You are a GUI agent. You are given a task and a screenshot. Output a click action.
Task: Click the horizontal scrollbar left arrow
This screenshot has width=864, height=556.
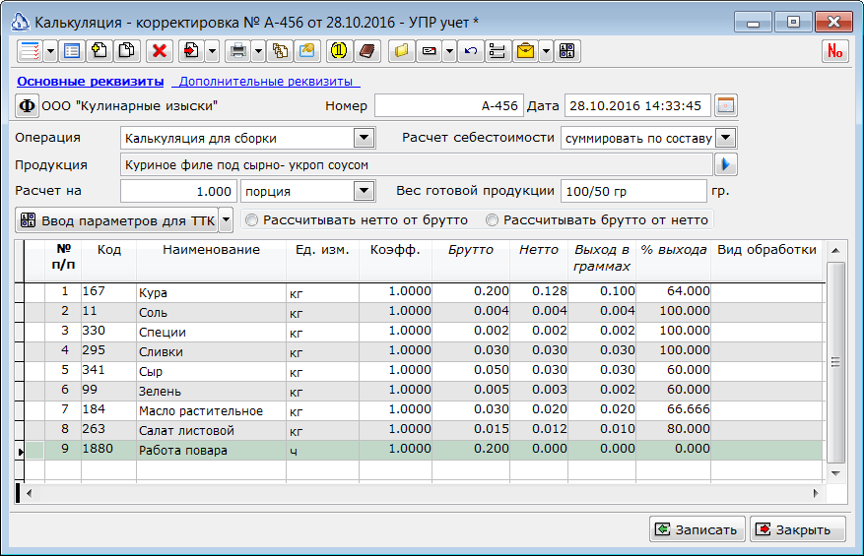[29, 493]
